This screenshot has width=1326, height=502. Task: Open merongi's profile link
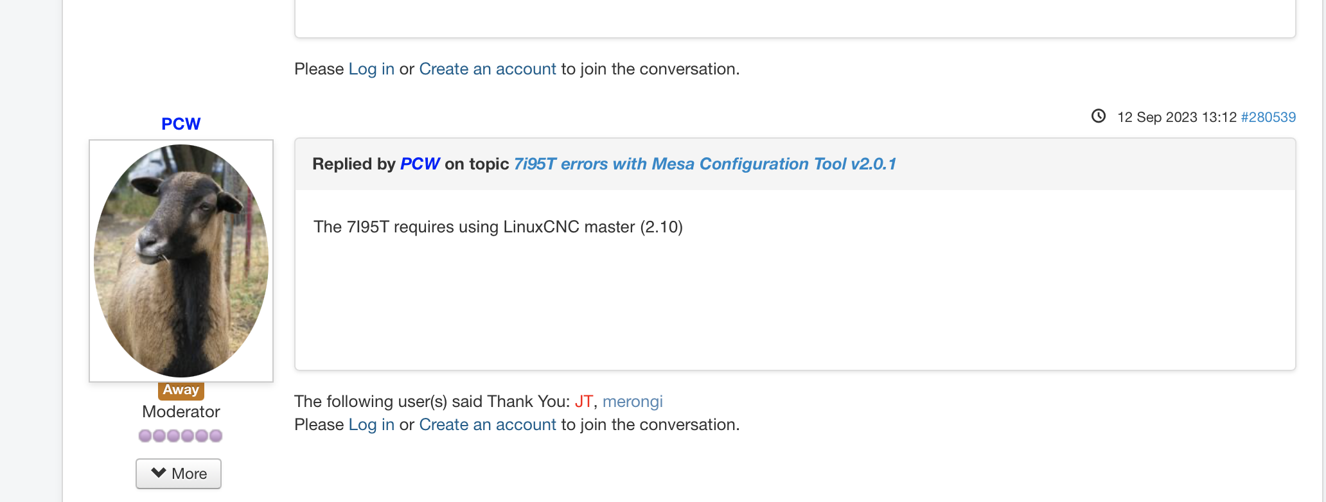click(x=632, y=402)
